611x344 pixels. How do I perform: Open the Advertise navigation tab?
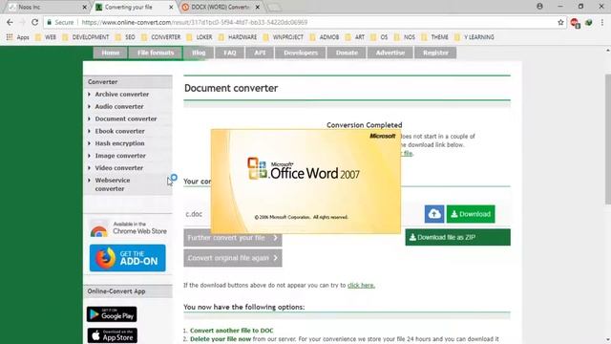(x=390, y=53)
